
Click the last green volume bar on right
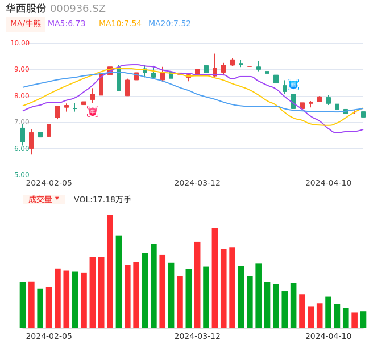(363, 319)
